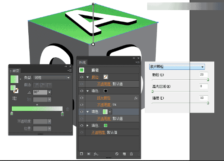Screen dimensions: 224x161
Task: Toggle visibility eye of the green 填色 row
Action: pyautogui.click(x=82, y=125)
